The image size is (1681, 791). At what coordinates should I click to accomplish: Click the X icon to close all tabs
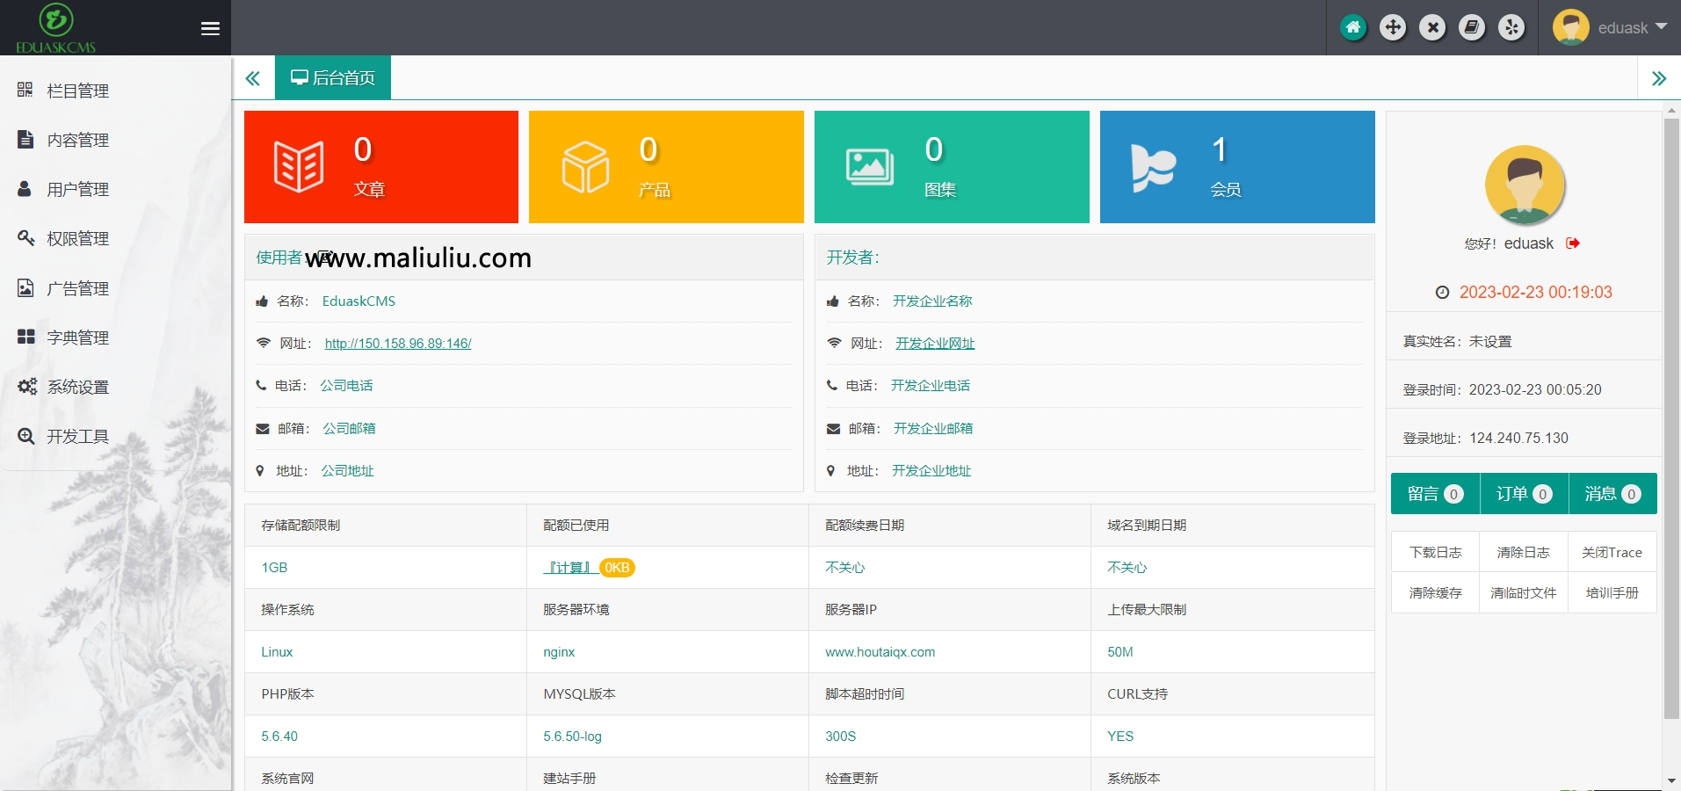(x=1432, y=27)
